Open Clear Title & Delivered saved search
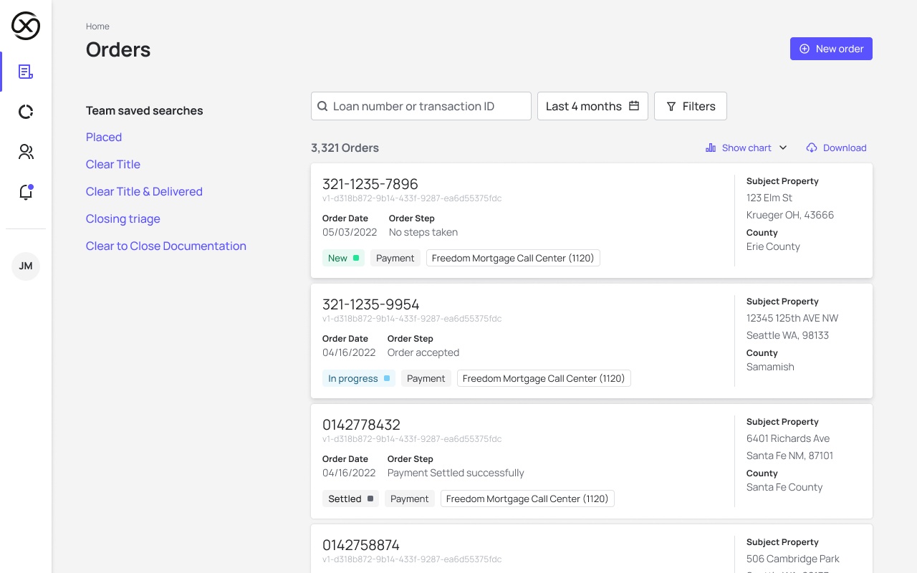The width and height of the screenshot is (917, 573). [x=144, y=191]
